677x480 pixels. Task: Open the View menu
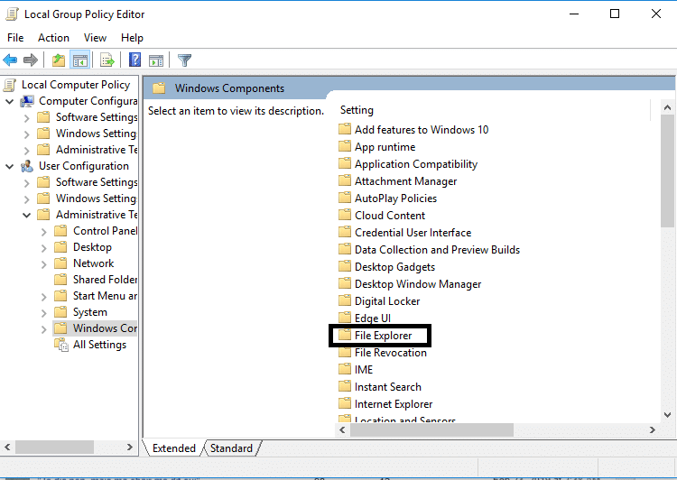95,38
